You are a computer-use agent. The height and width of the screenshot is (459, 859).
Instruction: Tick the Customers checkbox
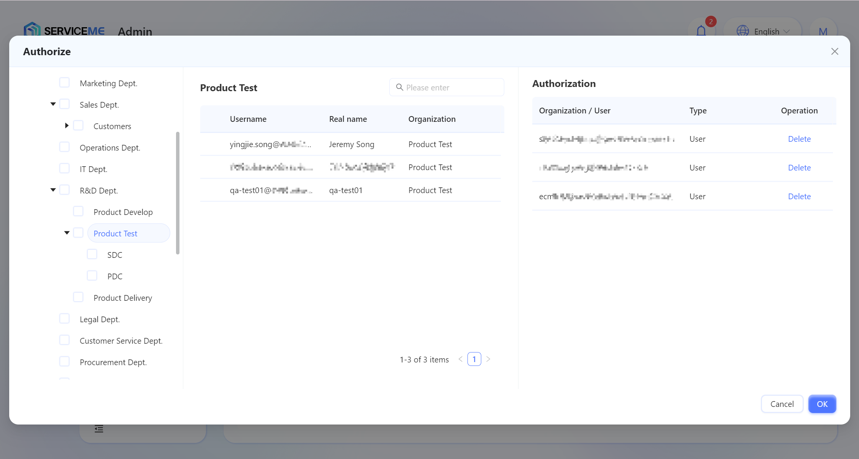tap(78, 125)
